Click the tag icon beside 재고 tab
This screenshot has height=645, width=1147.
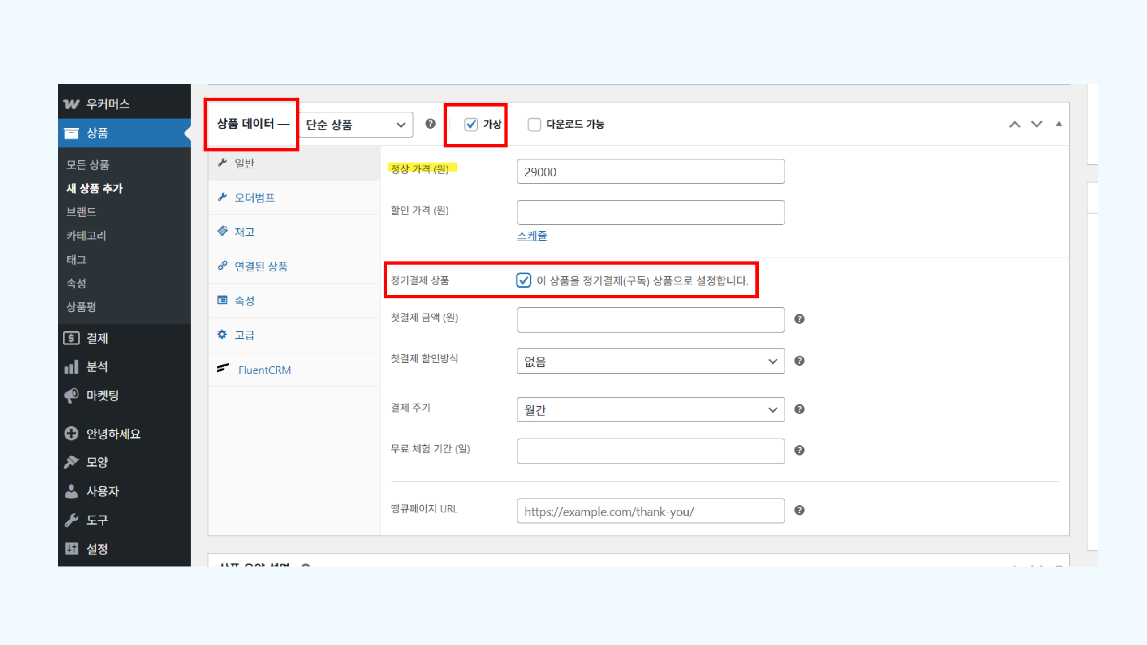[222, 231]
